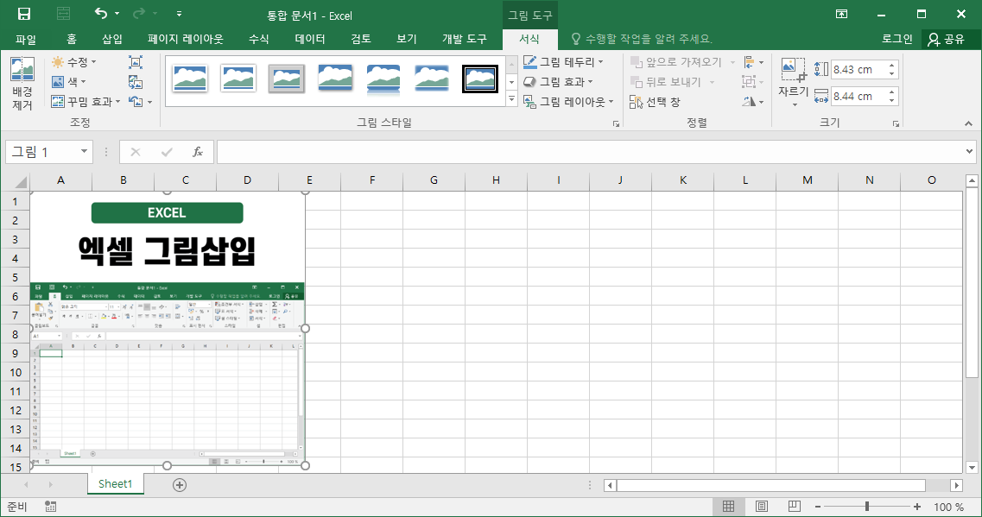This screenshot has height=517, width=982.
Task: Open the Picture Styles group dialog launcher
Action: pyautogui.click(x=617, y=124)
